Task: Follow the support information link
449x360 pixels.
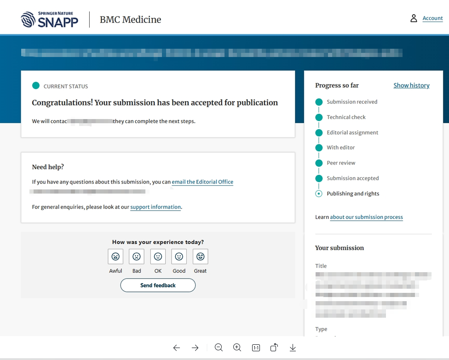Action: [155, 207]
